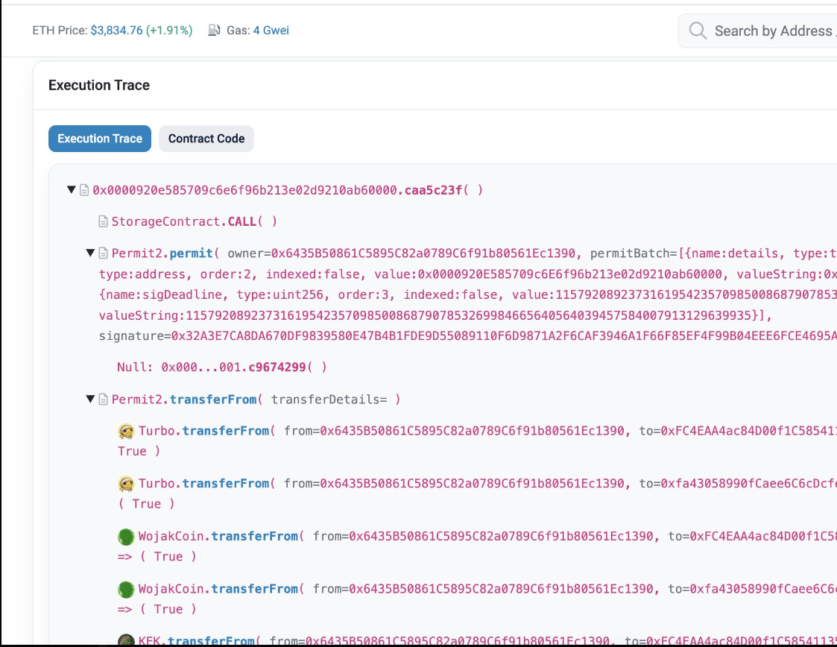Click the second Turbo token icon
The width and height of the screenshot is (837, 647).
[126, 484]
